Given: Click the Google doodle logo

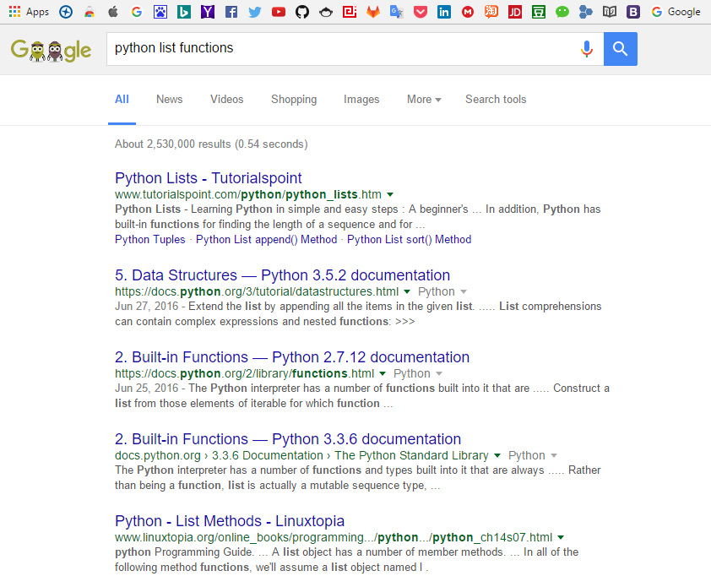Looking at the screenshot, I should (x=51, y=50).
